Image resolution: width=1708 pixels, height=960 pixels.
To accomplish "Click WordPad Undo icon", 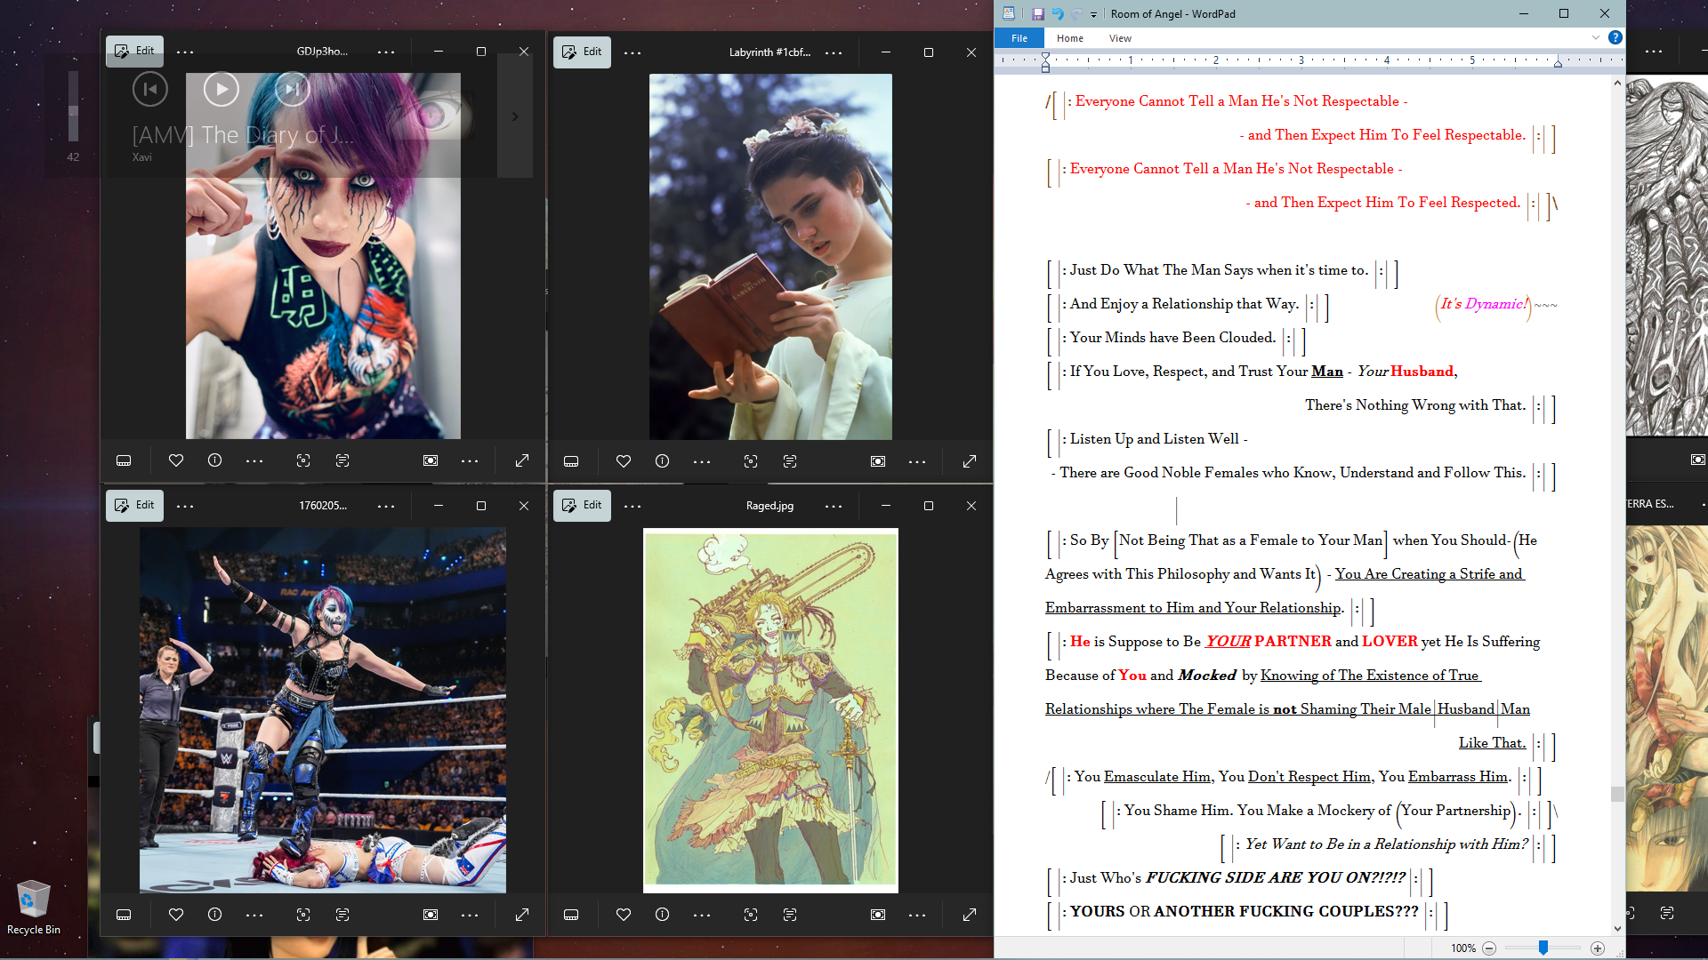I will [1058, 13].
